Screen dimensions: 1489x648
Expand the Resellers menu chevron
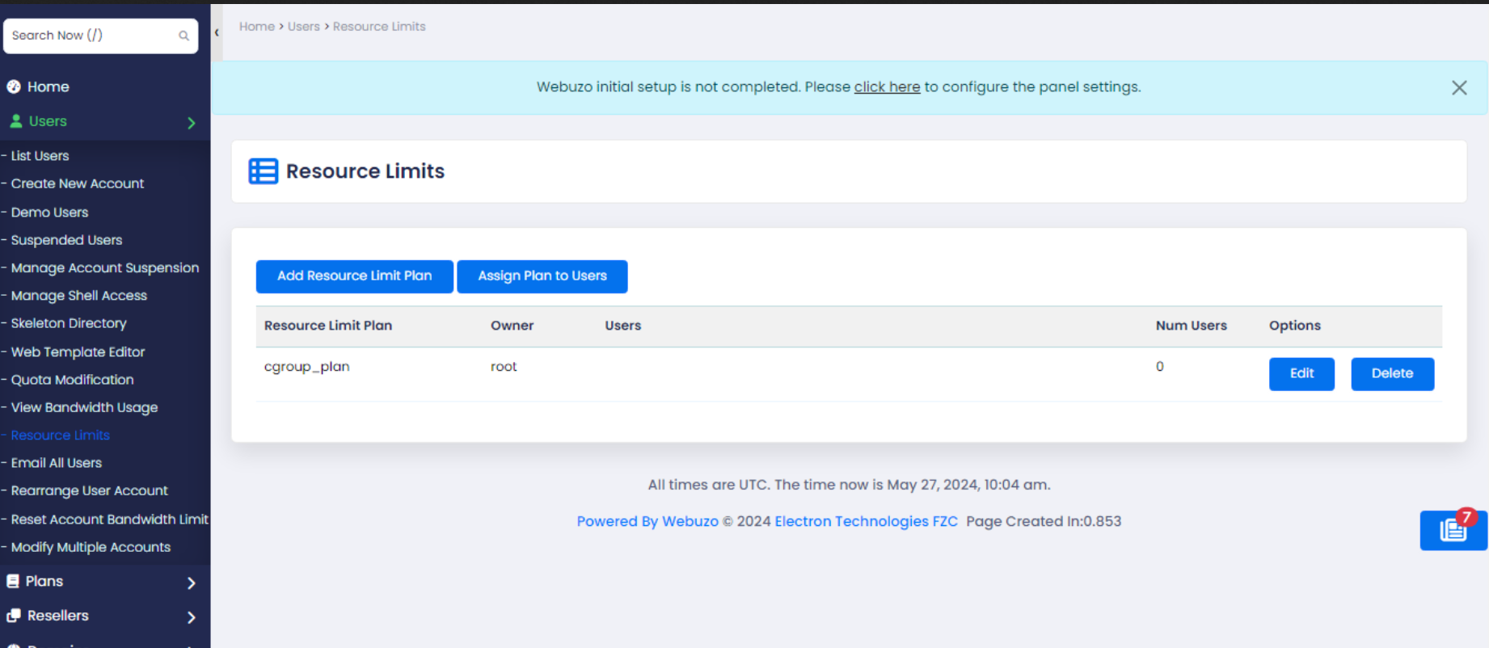(x=192, y=617)
